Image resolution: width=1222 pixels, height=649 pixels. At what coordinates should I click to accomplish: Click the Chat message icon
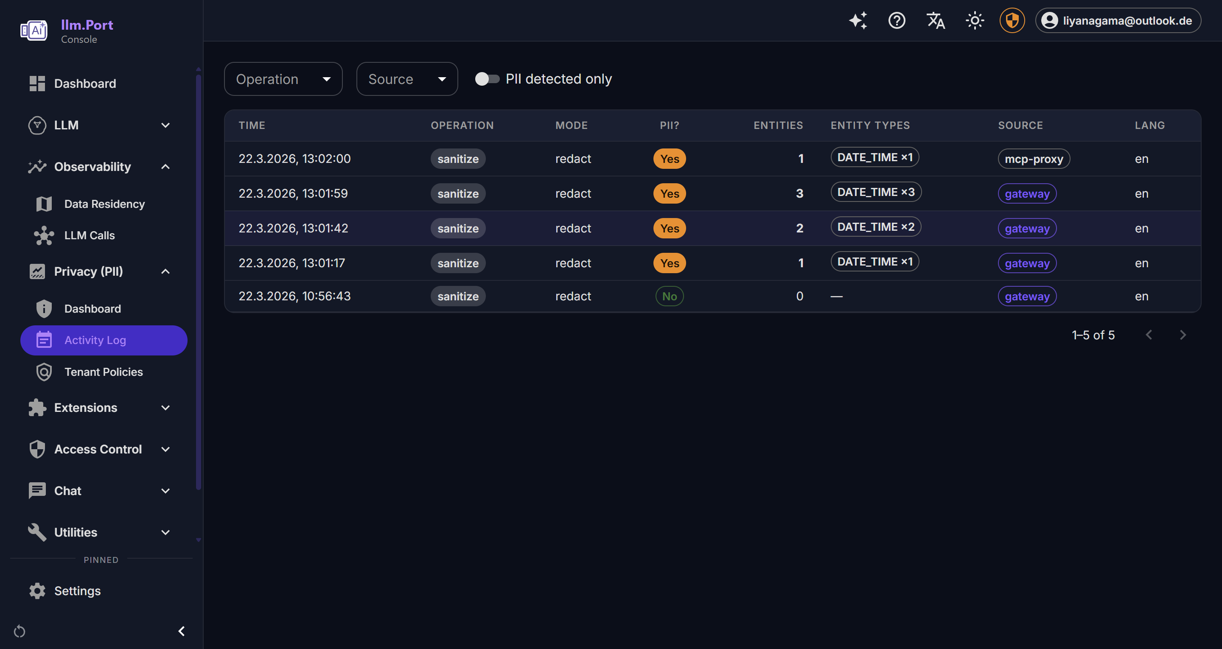tap(37, 491)
